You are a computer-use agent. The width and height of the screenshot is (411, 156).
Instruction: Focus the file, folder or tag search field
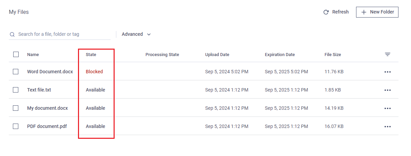point(60,34)
